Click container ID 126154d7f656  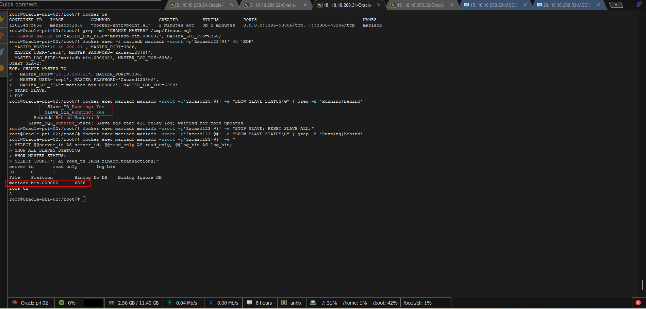pos(26,25)
